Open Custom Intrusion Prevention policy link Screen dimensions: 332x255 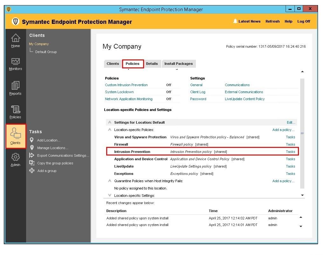126,85
